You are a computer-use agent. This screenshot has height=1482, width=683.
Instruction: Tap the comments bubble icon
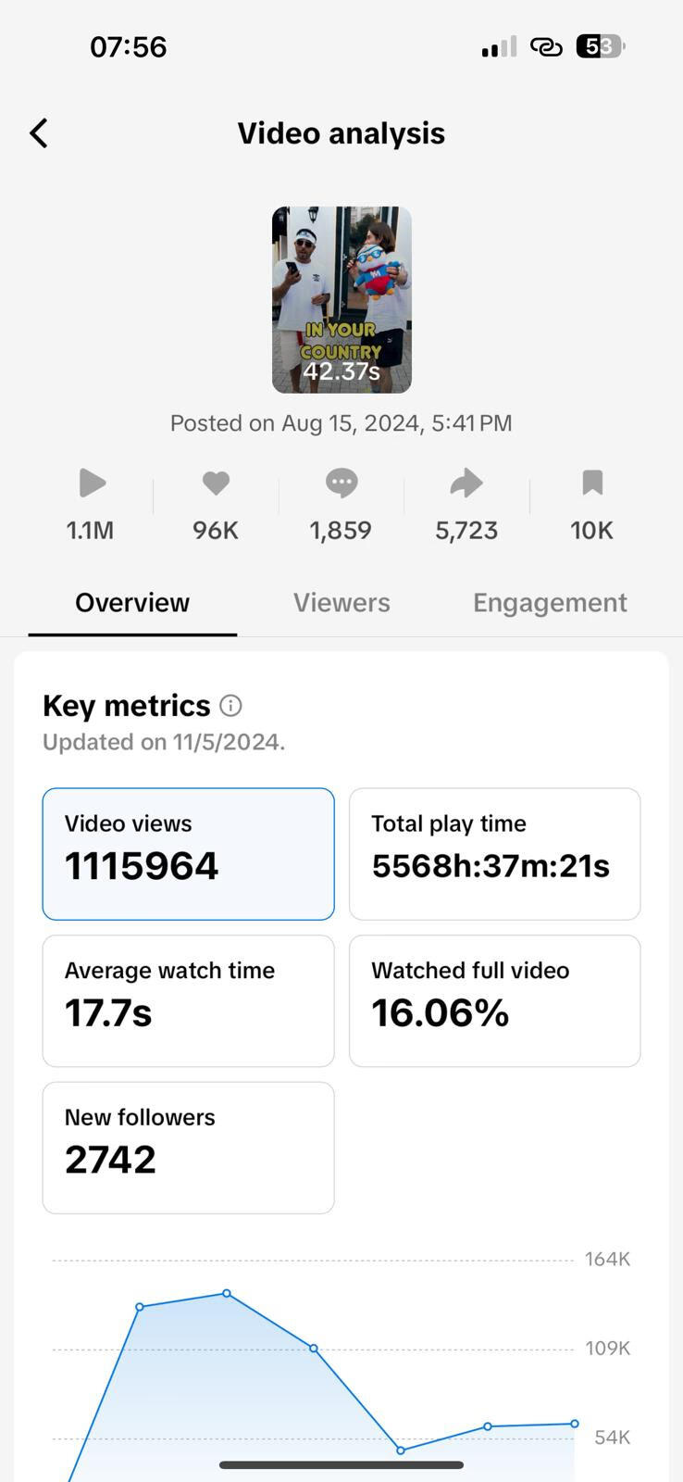coord(341,483)
